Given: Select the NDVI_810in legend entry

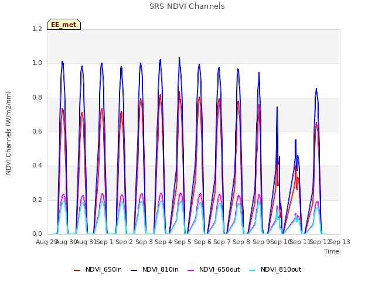Looking at the screenshot, I should [x=155, y=269].
